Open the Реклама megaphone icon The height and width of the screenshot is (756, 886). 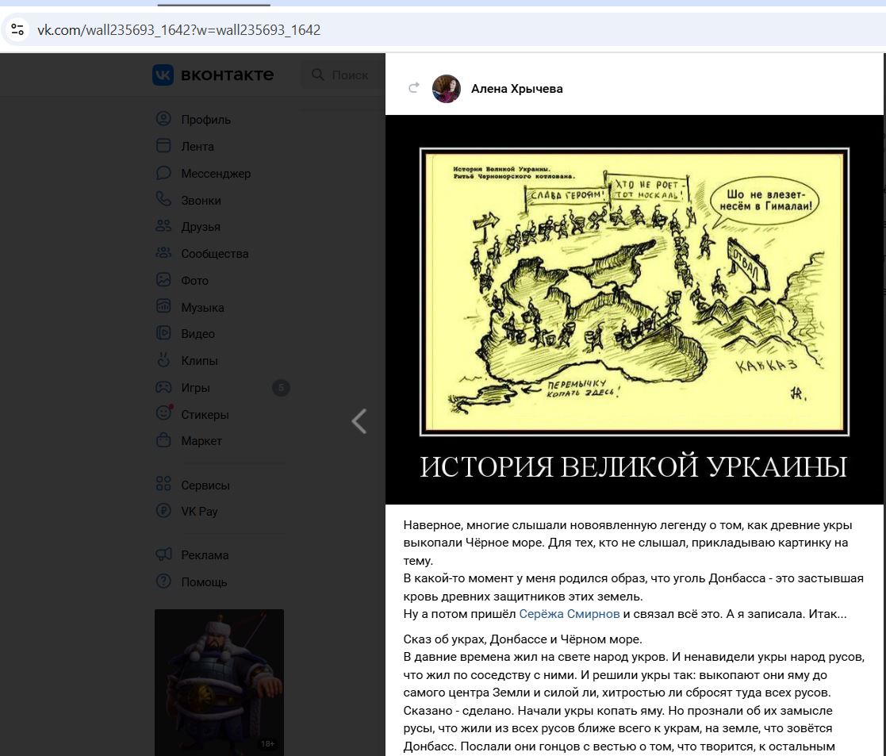point(163,555)
